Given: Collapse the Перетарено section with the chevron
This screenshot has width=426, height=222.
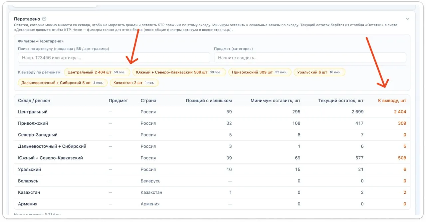Looking at the screenshot, I should tap(408, 19).
